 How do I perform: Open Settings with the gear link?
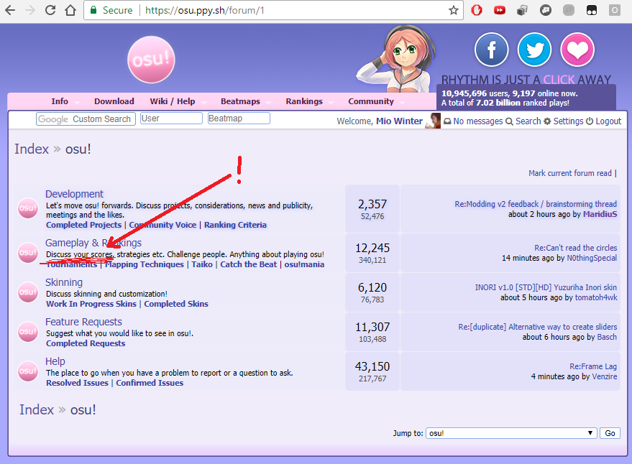pos(563,121)
